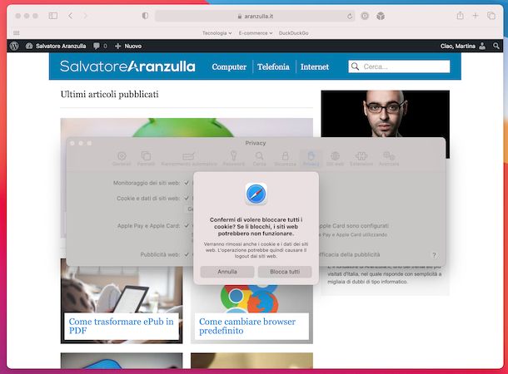The image size is (508, 374).
Task: Open the Siti web preferences tab
Action: tap(335, 159)
